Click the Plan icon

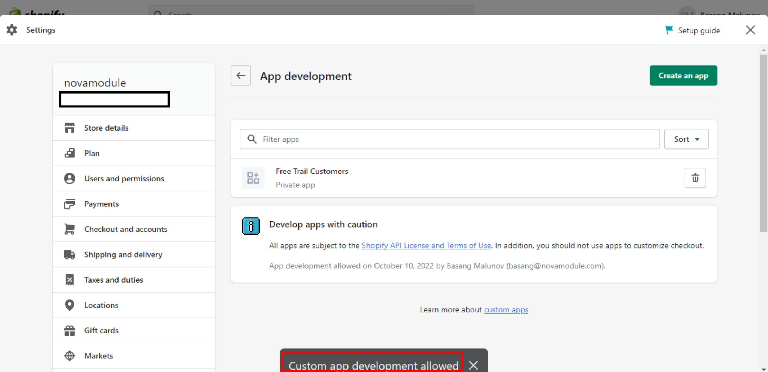tap(69, 153)
